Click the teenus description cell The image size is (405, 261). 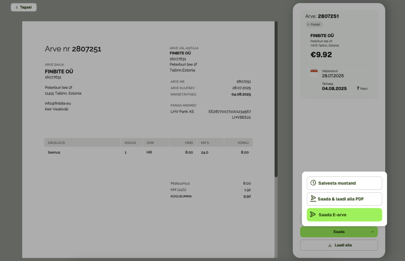pyautogui.click(x=54, y=152)
